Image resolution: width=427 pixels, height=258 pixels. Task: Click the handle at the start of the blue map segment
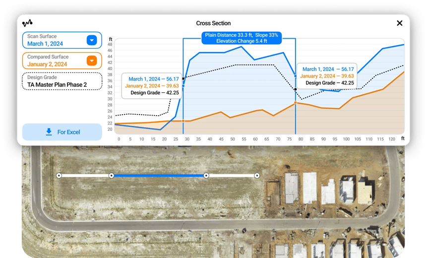pos(112,176)
